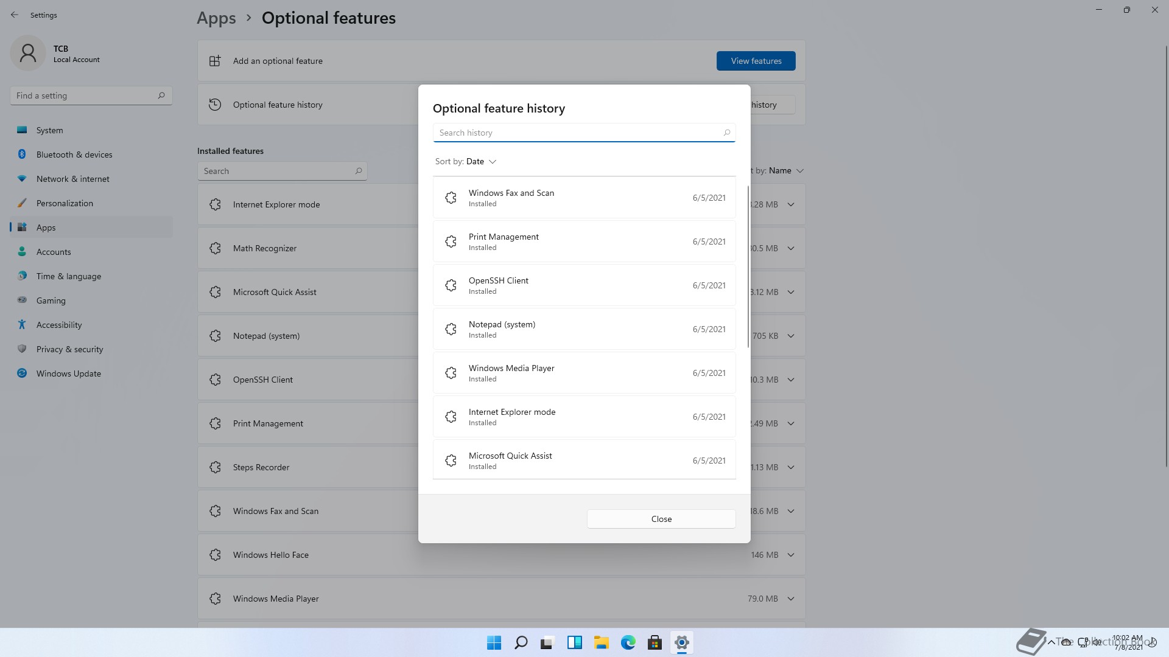Click the OpenSSH Client history entry icon
1169x657 pixels.
tap(451, 285)
